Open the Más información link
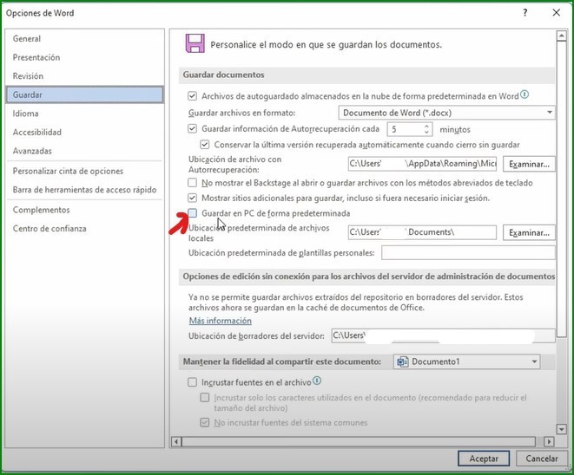 (x=221, y=321)
